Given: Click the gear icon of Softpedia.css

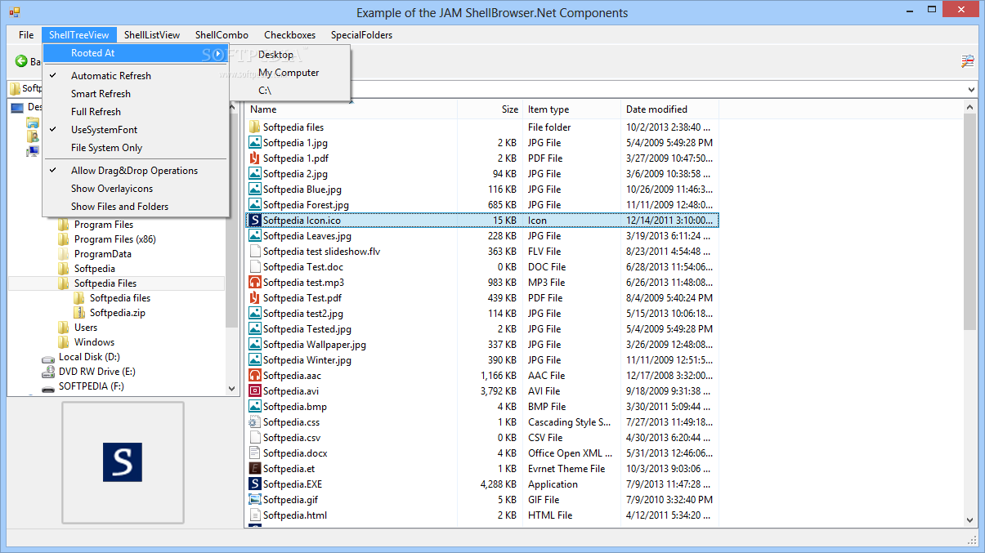Looking at the screenshot, I should point(255,422).
